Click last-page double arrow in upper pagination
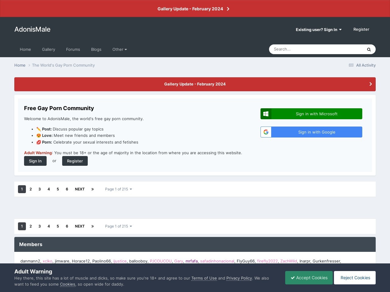Viewport: 390px width, 292px height. tap(93, 189)
